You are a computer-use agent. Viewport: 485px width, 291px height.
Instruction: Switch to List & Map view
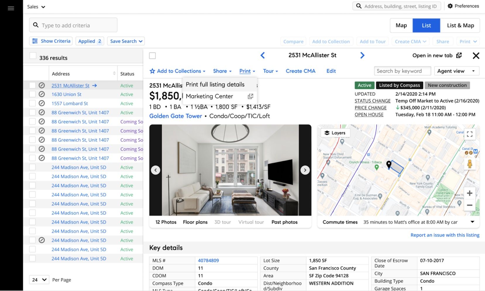(460, 25)
